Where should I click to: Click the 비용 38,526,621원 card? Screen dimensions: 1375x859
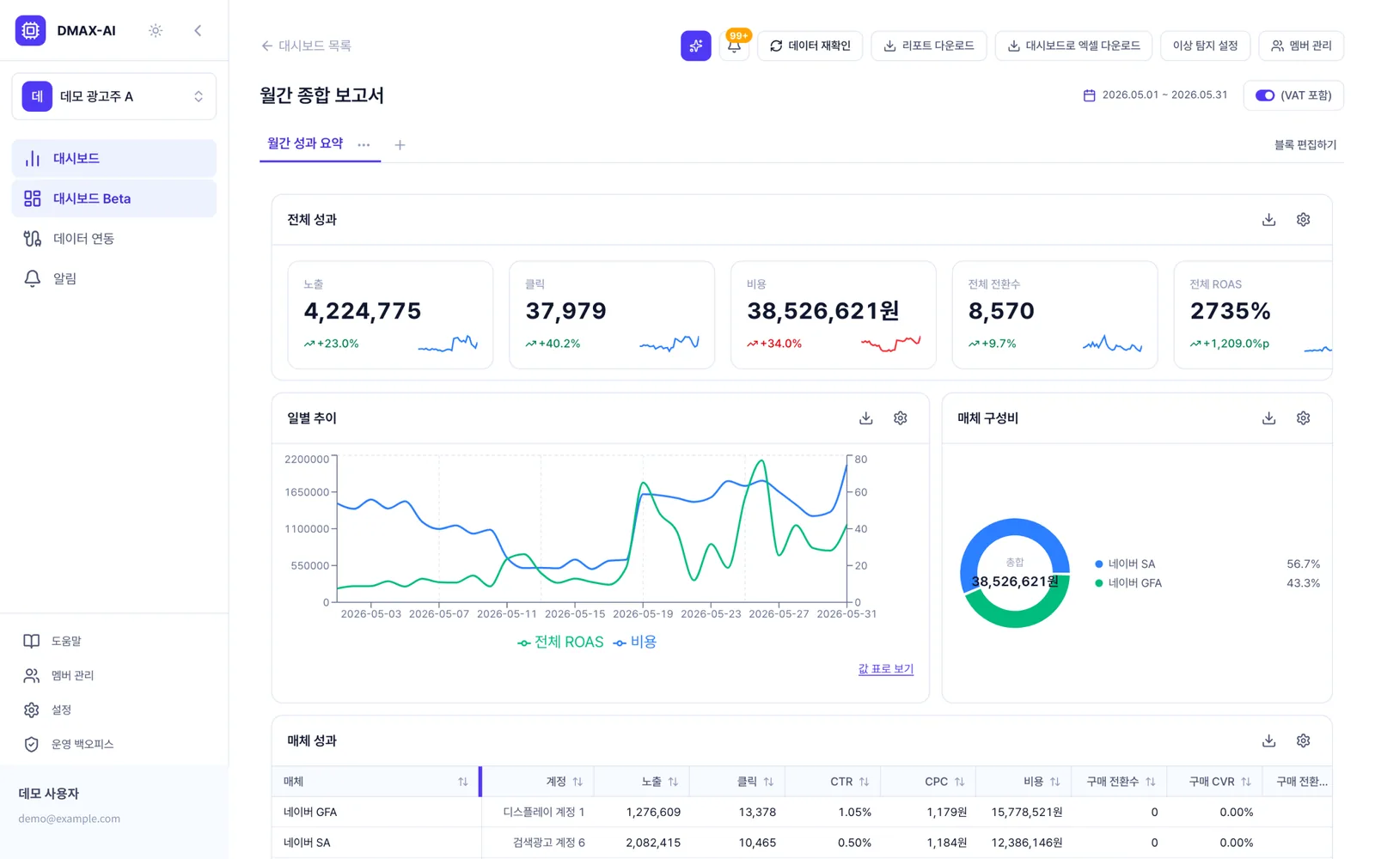point(834,315)
